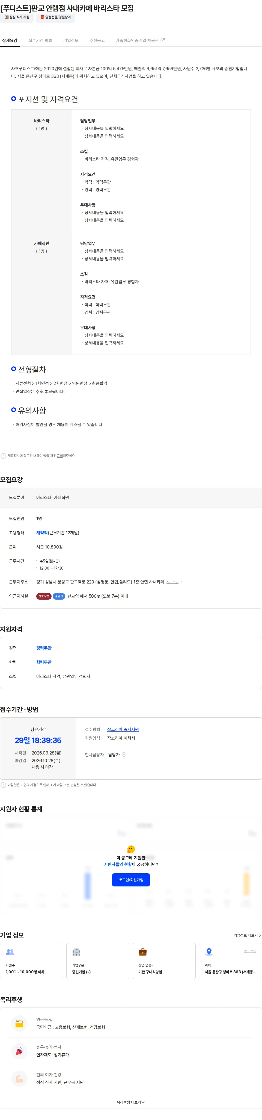Click the 12:00 ~ 17:30 work hours
The width and height of the screenshot is (262, 1120).
click(51, 569)
